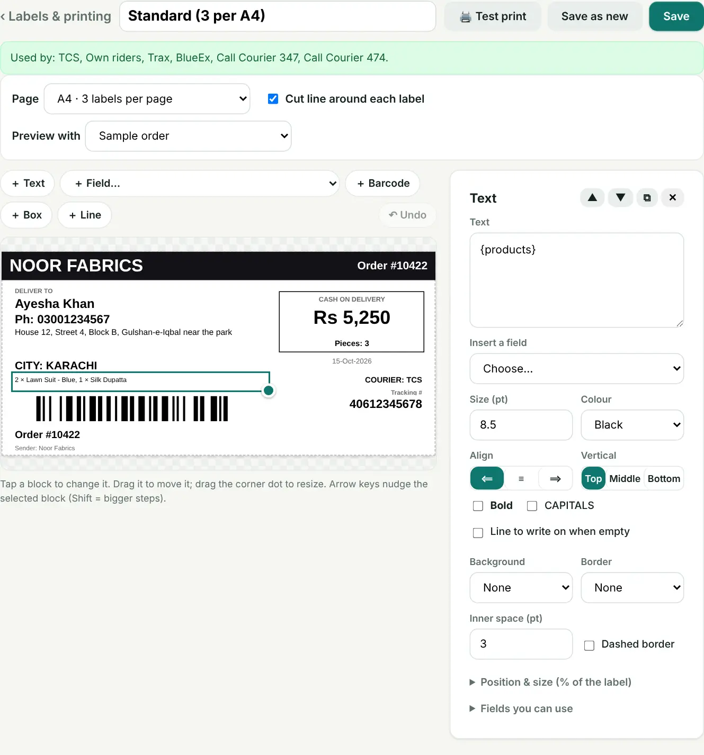Image resolution: width=704 pixels, height=755 pixels.
Task: Select the CASH ON DELIVERY label text
Action: click(352, 299)
